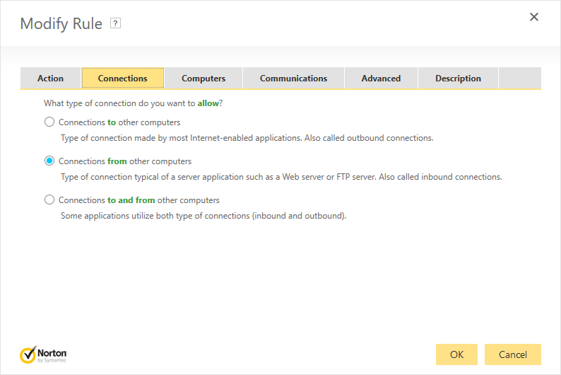Click the outbound connections description text
Screen dimensions: 561x375
tap(247, 138)
